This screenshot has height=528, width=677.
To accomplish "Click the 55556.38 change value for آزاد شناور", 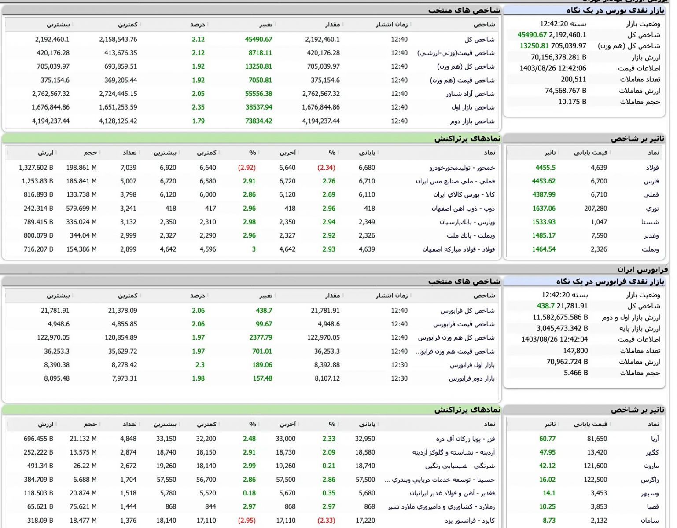I will (259, 94).
